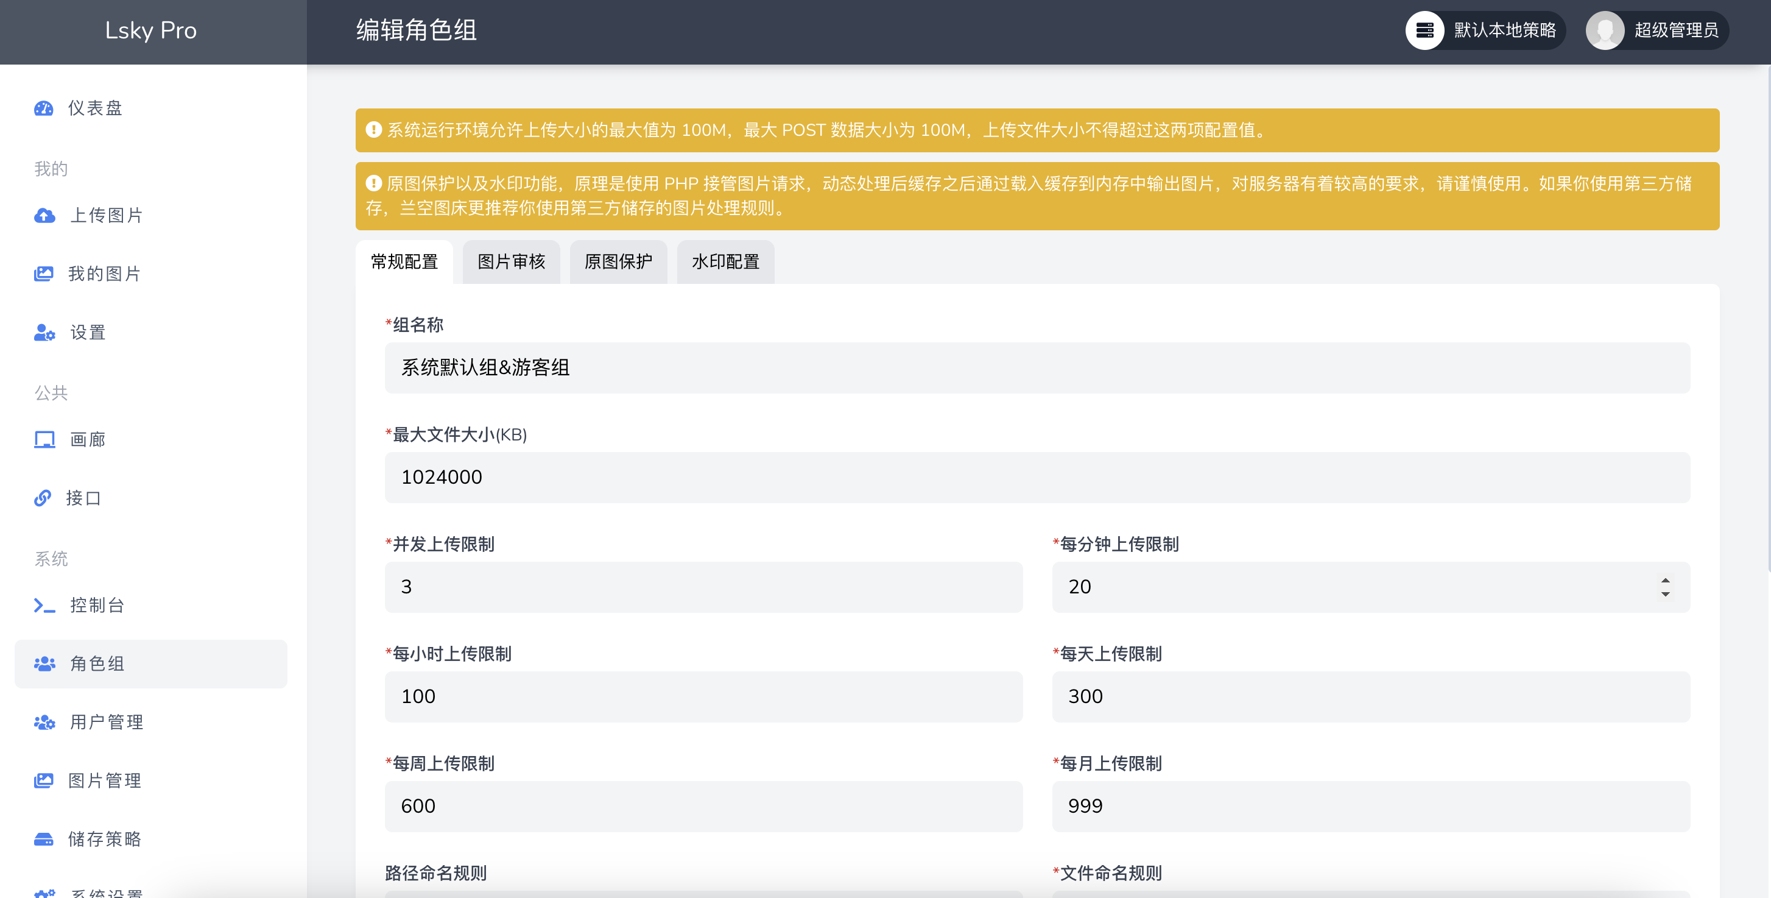Open 我的图片 sidebar entry

click(x=150, y=274)
